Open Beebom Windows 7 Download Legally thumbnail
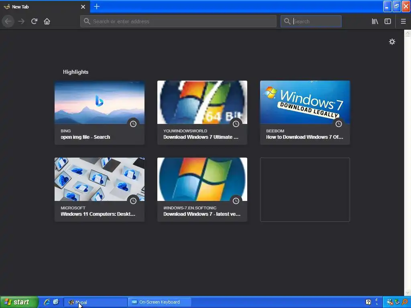411x308 pixels. 305,102
